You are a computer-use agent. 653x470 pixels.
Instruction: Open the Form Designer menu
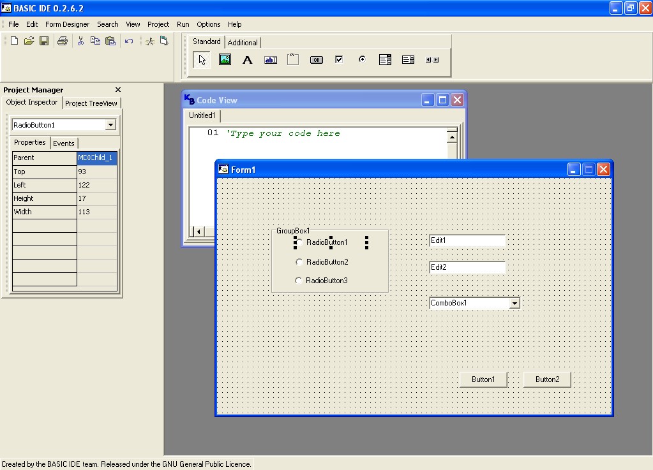[67, 24]
